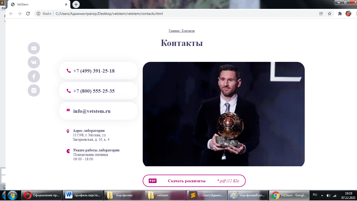This screenshot has width=357, height=201.
Task: Open the VK social link
Action: click(x=34, y=62)
